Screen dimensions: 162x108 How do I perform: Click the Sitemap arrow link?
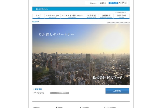point(92,3)
